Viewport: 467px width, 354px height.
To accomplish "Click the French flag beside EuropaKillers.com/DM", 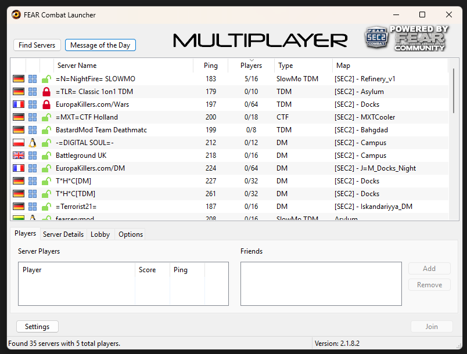I will coord(18,168).
